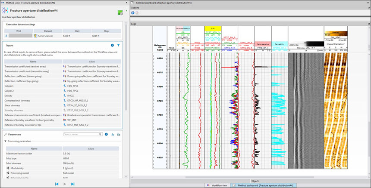Collapse the Processing parameters section
The image size is (371, 188).
(x=6, y=141)
